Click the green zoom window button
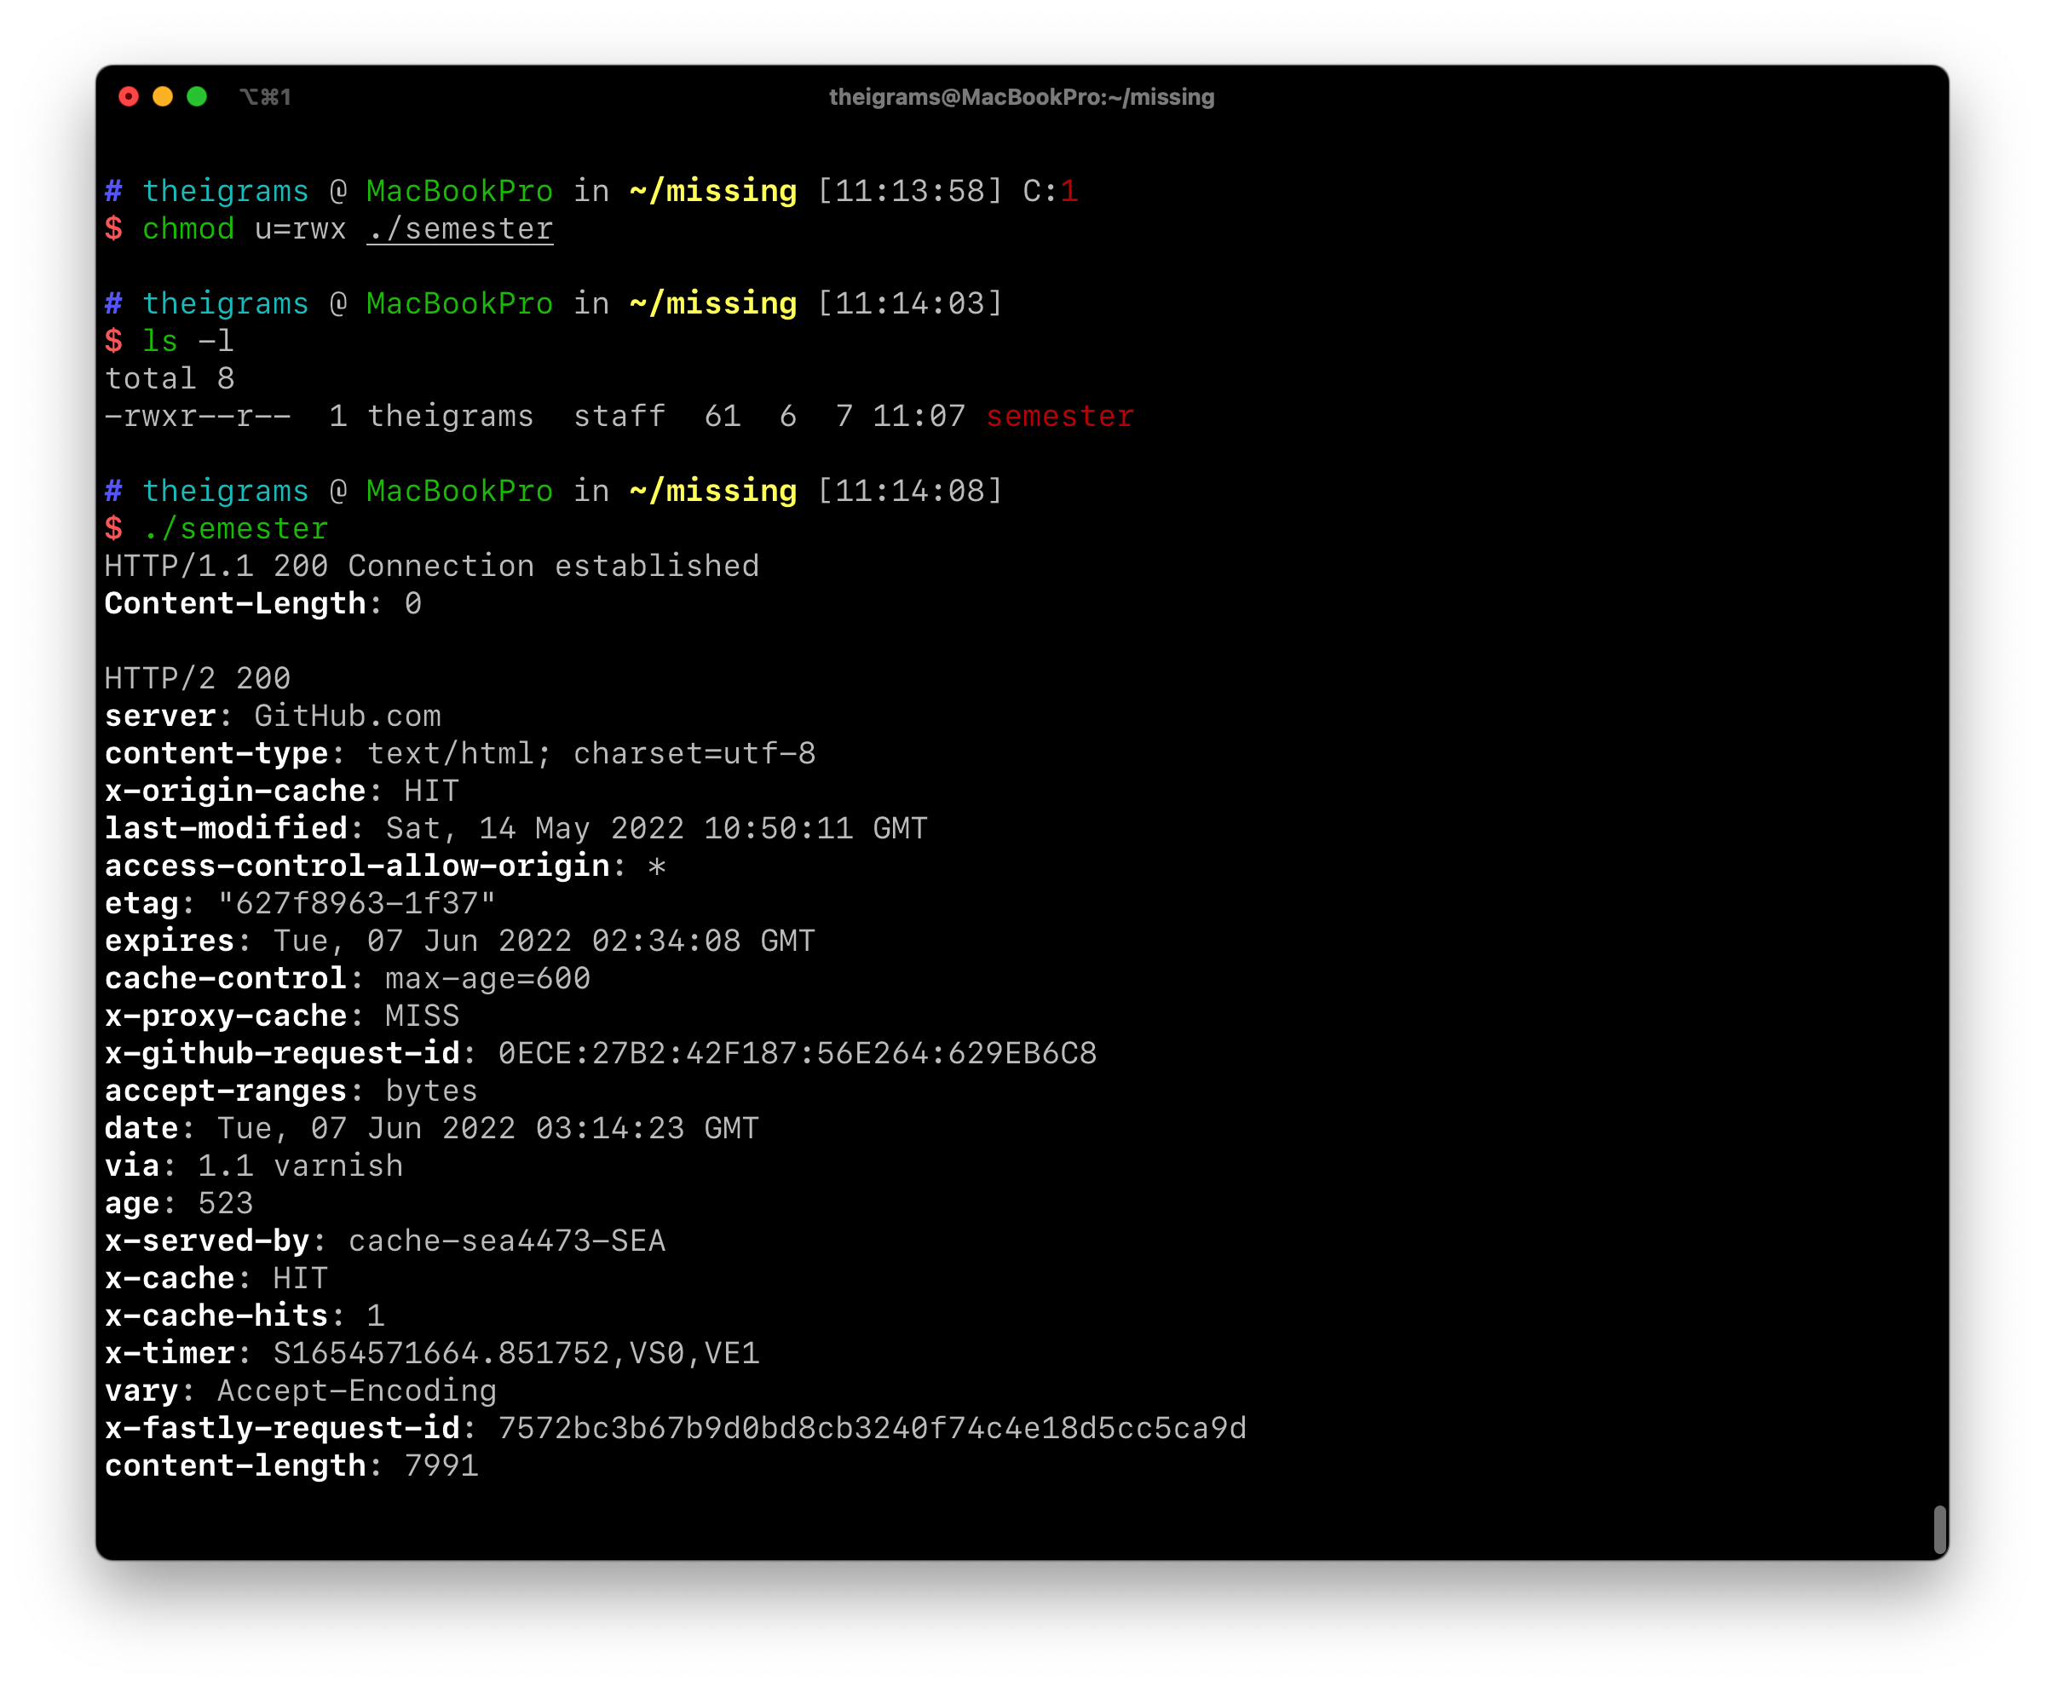The image size is (2045, 1687). coord(196,96)
